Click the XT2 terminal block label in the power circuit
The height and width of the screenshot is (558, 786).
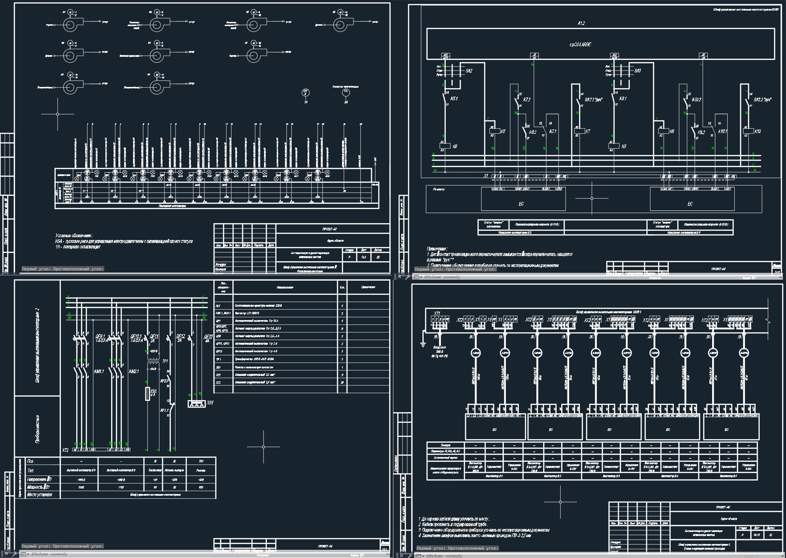pyautogui.click(x=65, y=450)
